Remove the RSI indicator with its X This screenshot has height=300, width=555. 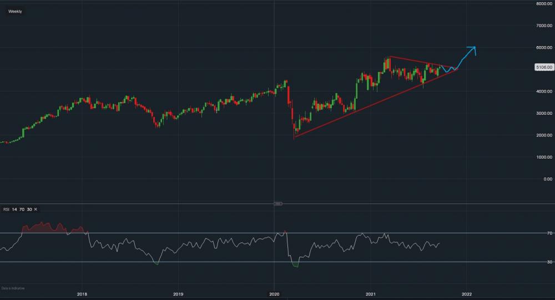click(36, 209)
